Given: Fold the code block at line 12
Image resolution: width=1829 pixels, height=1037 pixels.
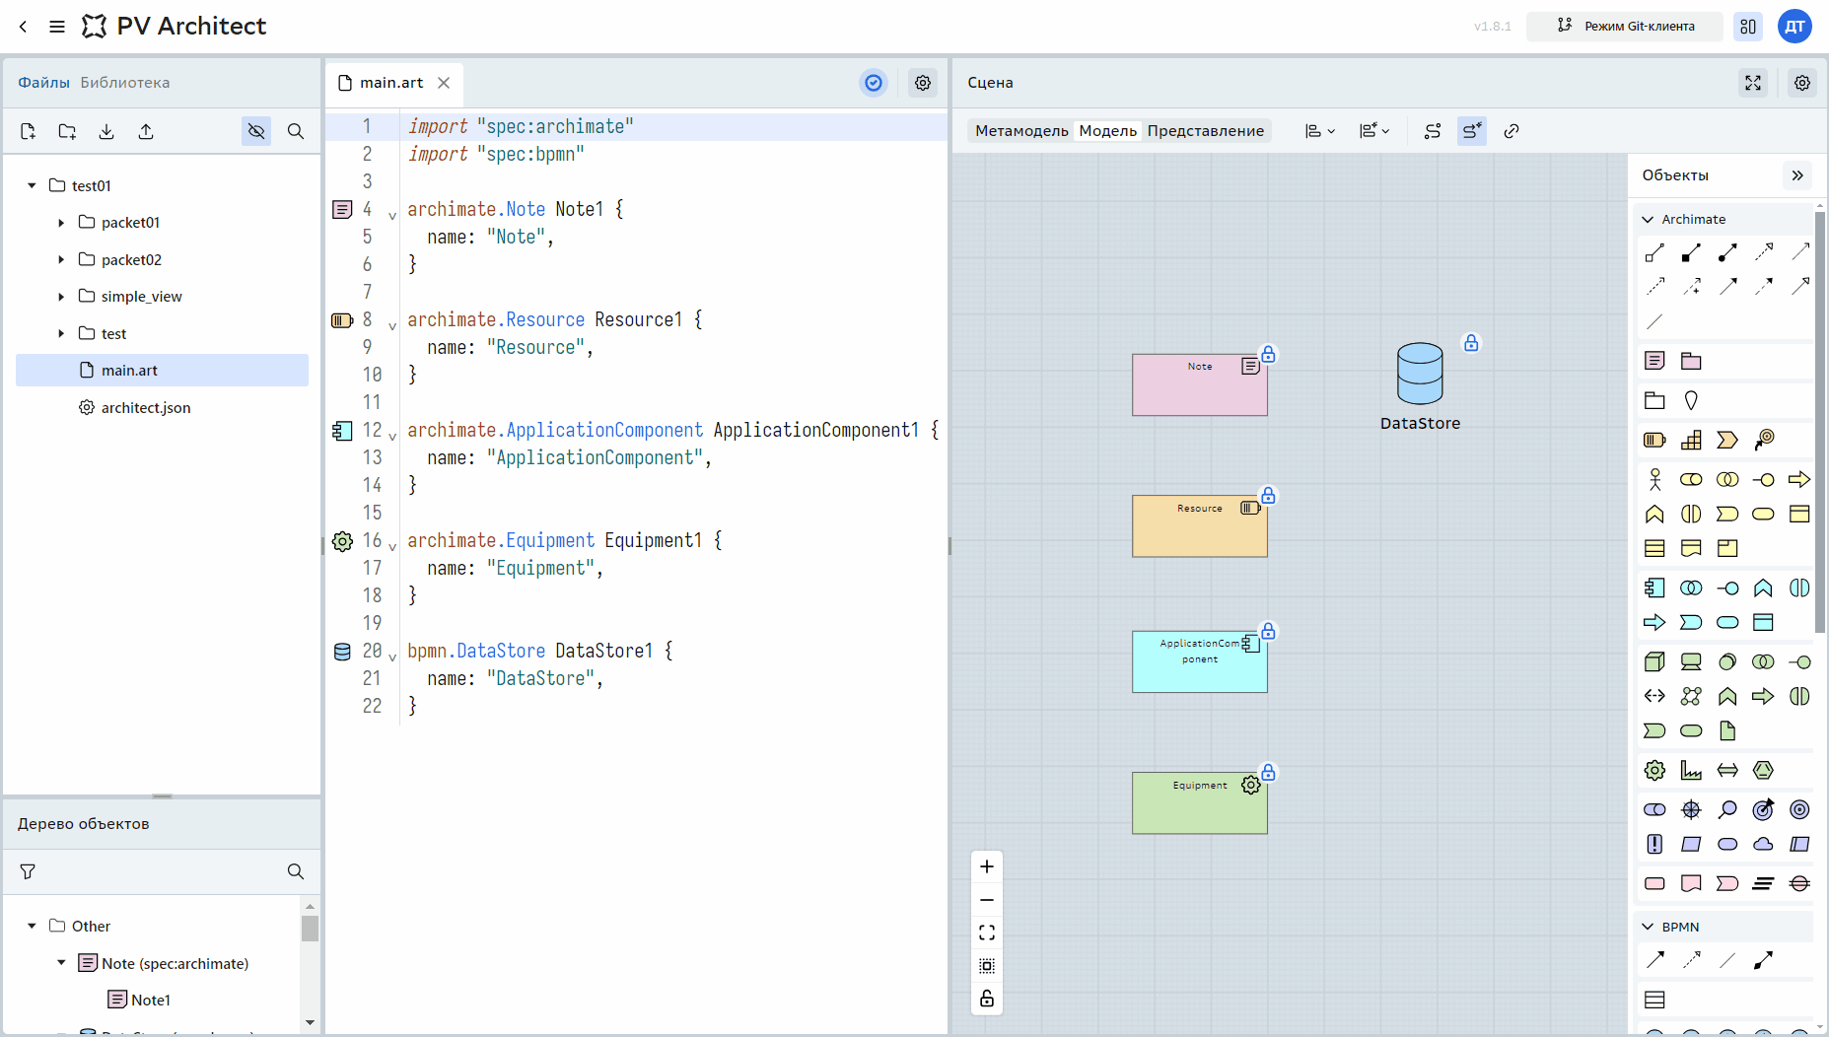Looking at the screenshot, I should [392, 436].
